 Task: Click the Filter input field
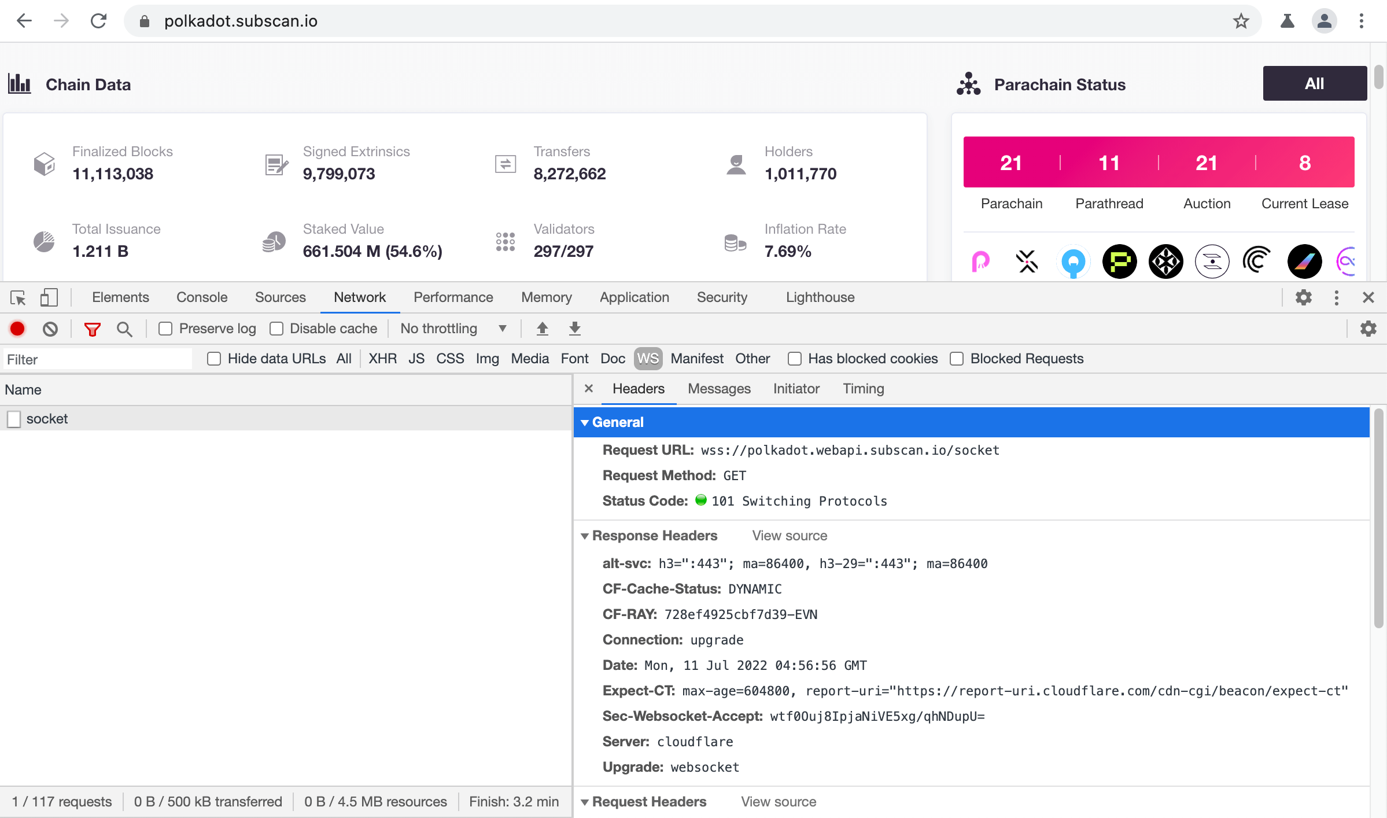pos(97,359)
